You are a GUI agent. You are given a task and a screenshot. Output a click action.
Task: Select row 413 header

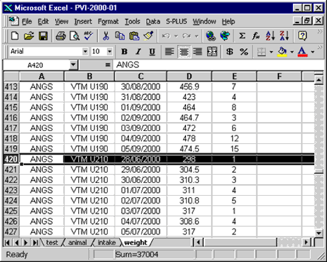11,87
